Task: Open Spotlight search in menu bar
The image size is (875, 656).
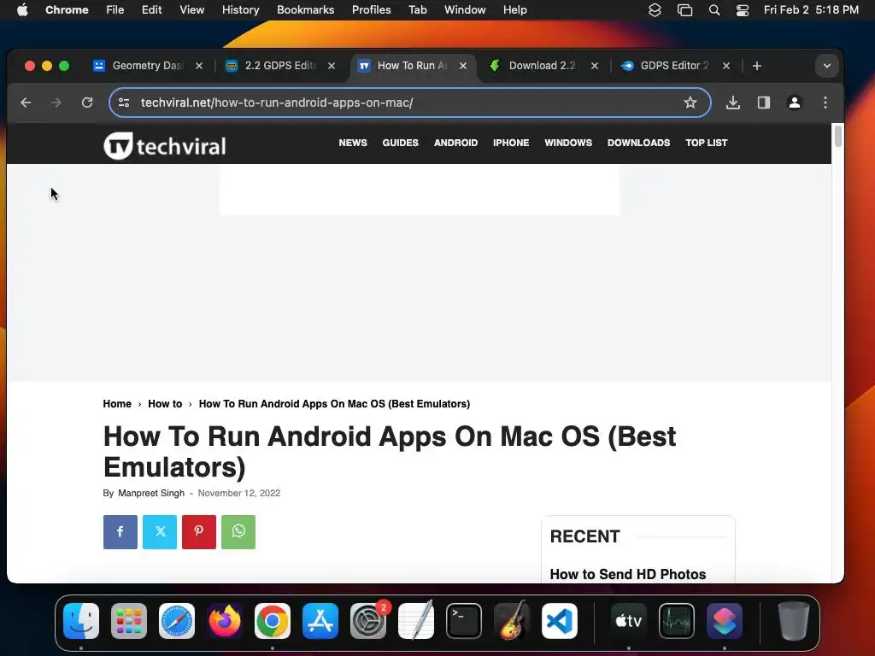Action: [x=714, y=9]
